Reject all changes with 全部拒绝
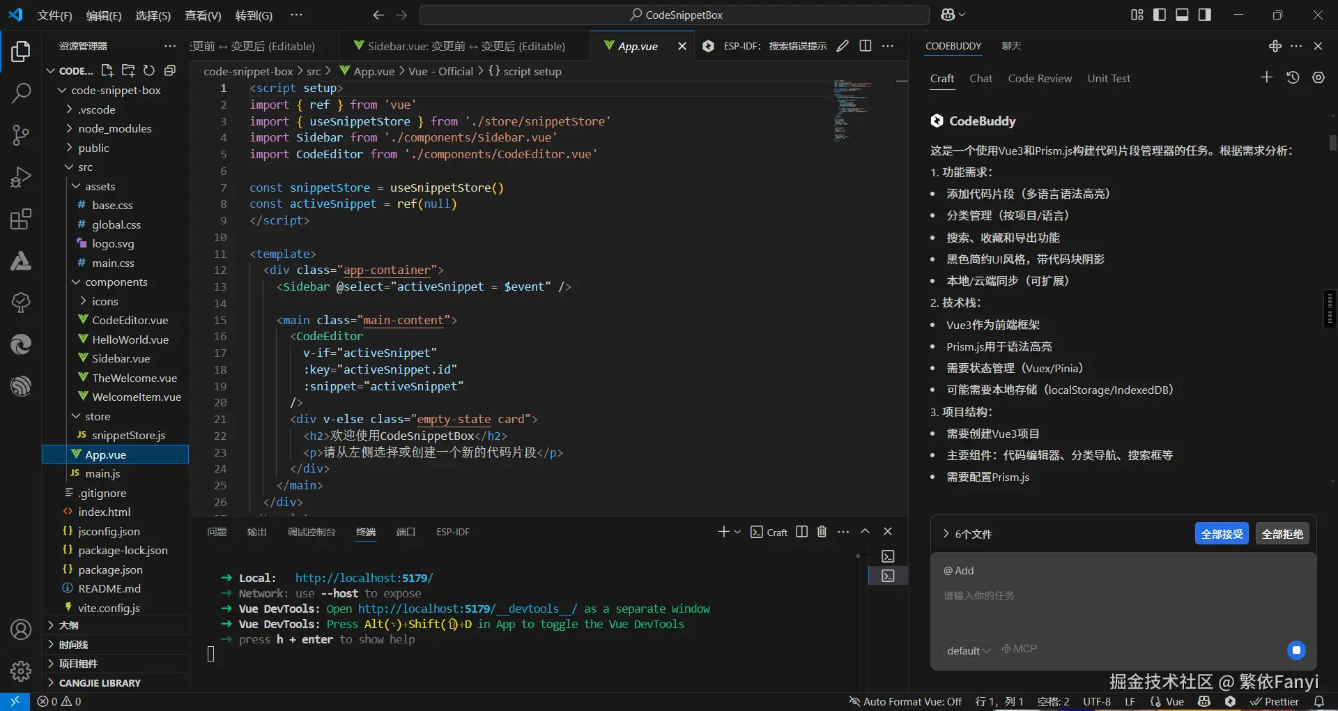This screenshot has height=711, width=1338. 1282,534
